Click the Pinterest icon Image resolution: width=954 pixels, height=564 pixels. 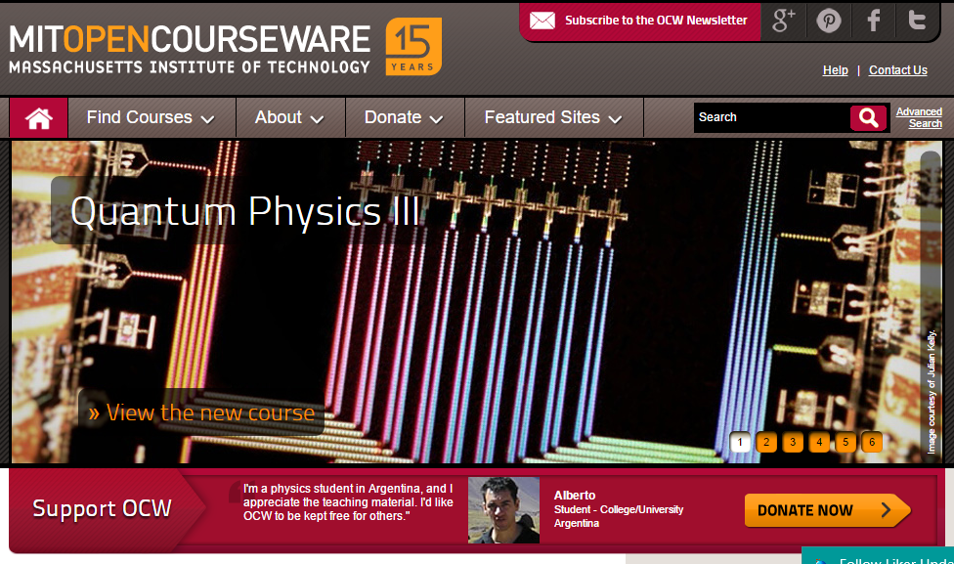pyautogui.click(x=829, y=21)
